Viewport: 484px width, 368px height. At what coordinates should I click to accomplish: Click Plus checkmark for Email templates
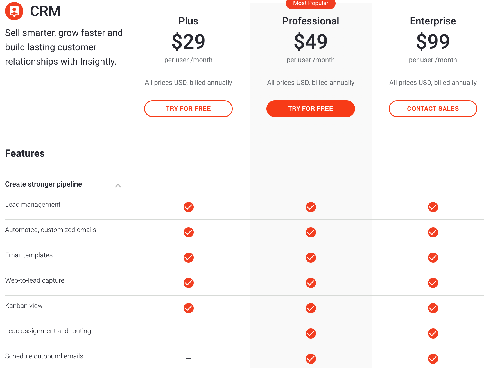click(x=189, y=258)
